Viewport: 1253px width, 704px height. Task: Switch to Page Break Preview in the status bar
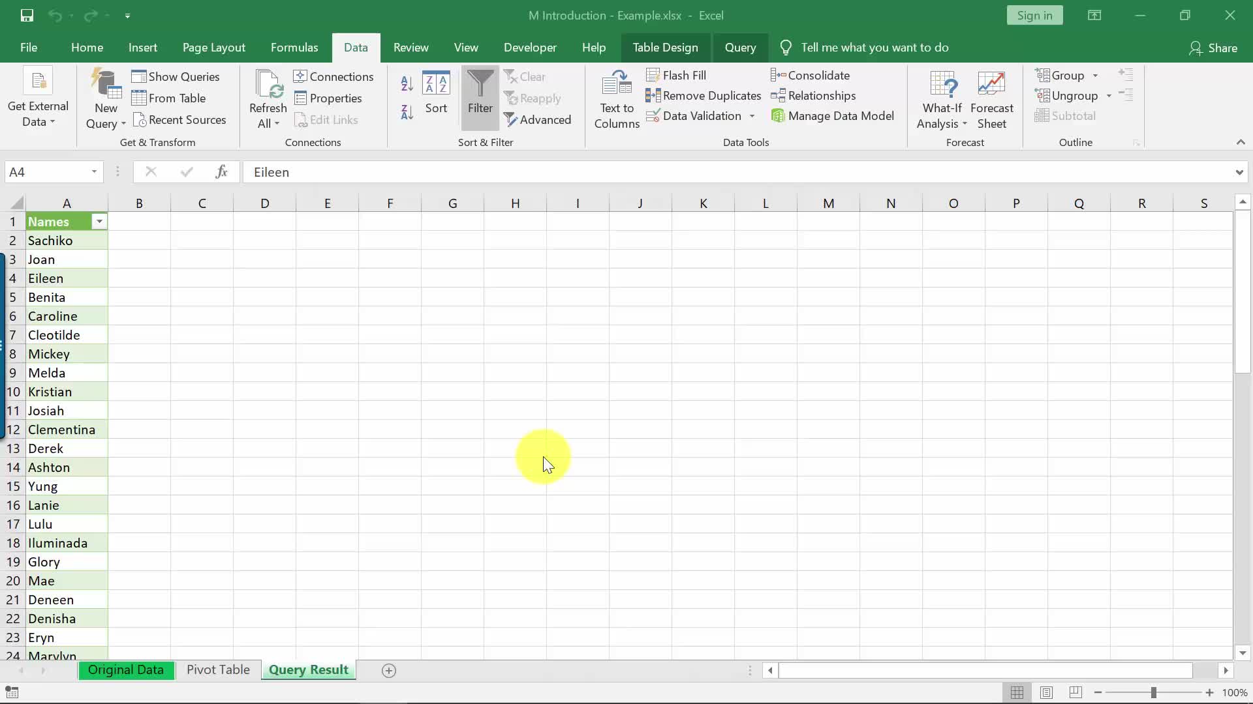1075,692
